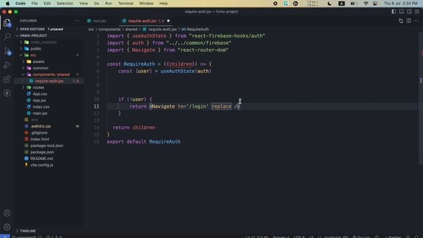Expand the common folder
Screen dimensions: 423x238
tap(24, 68)
